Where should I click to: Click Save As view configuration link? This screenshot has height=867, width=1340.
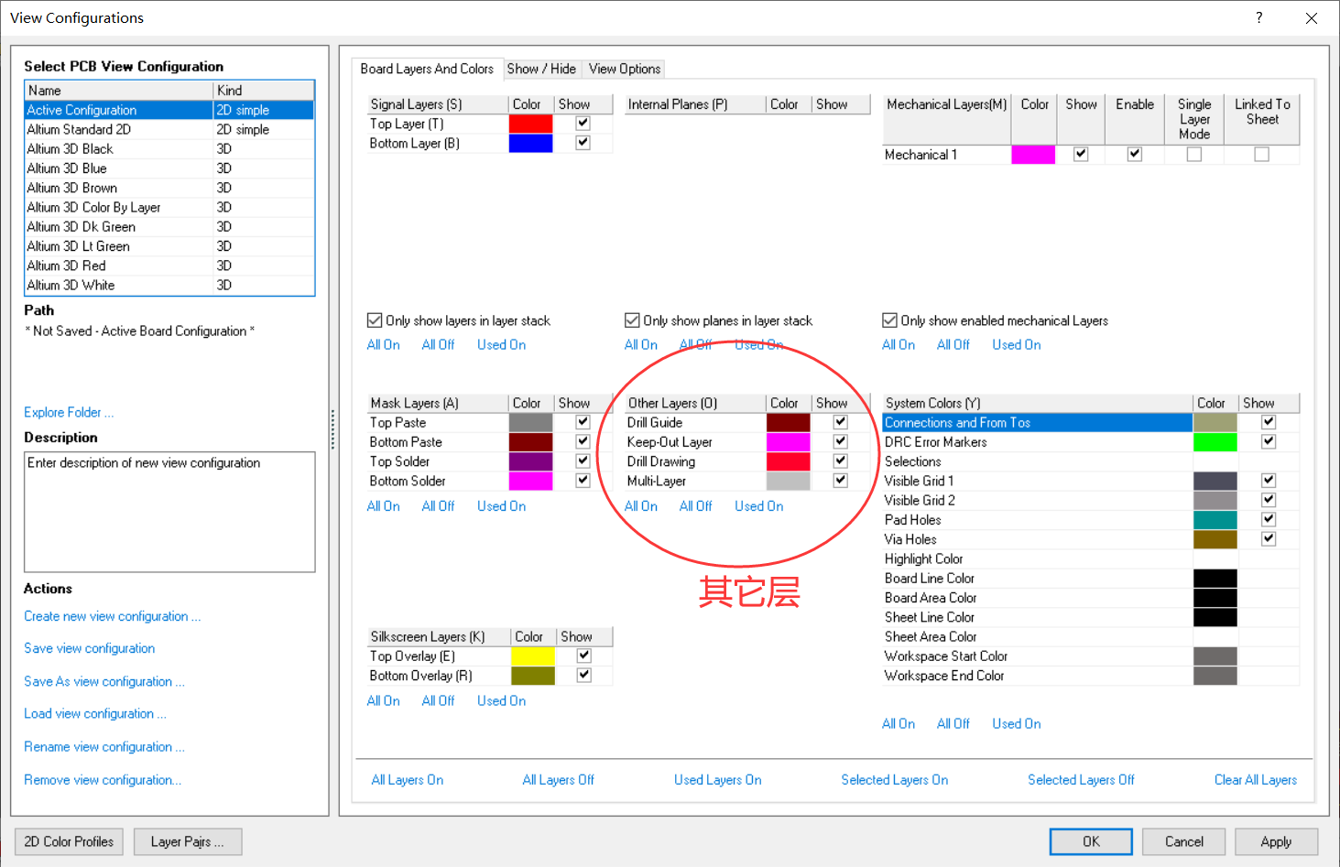pyautogui.click(x=104, y=681)
